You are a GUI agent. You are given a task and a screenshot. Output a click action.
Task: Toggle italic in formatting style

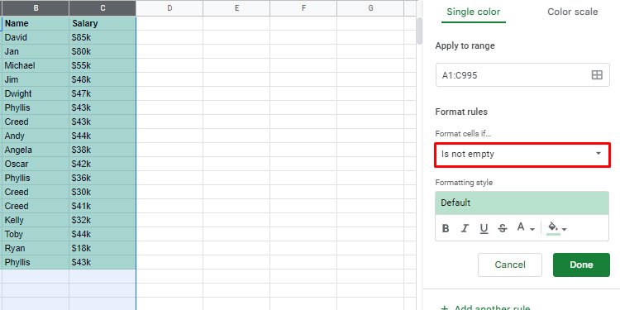click(465, 228)
